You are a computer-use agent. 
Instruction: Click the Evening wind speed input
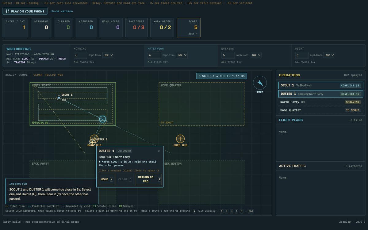[228, 55]
